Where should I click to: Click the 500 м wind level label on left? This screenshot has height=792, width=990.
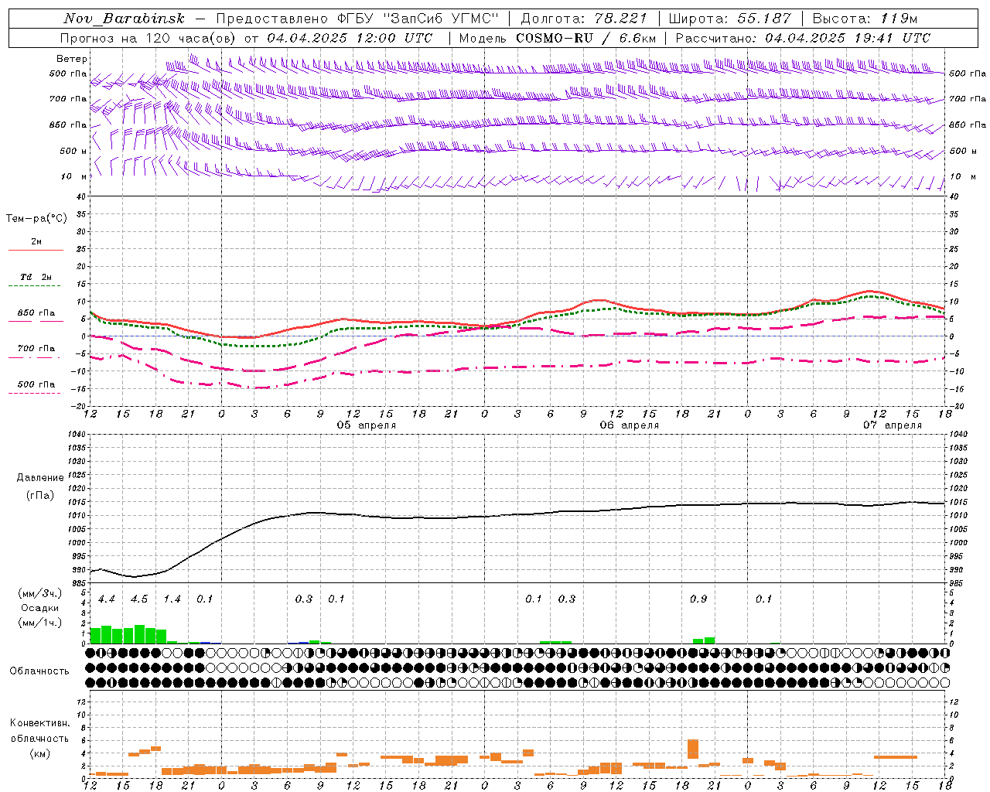coord(73,152)
